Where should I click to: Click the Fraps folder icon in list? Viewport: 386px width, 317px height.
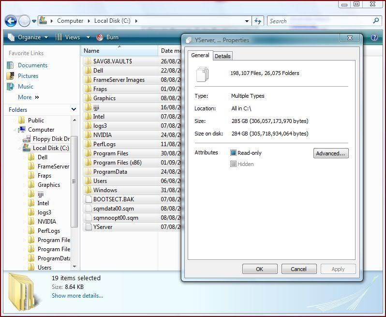click(88, 89)
